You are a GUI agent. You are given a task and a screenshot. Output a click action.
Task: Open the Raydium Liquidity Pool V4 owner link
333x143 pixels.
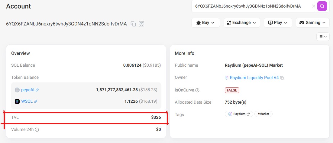254,78
